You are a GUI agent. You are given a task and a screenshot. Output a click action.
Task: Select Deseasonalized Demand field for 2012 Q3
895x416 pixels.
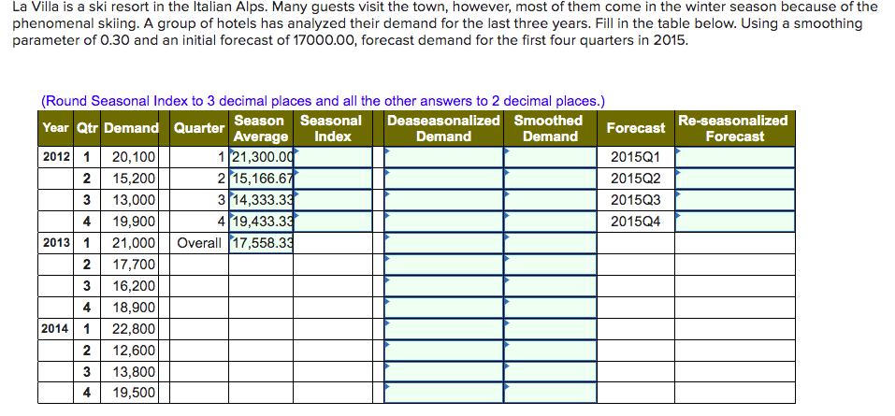(x=443, y=200)
